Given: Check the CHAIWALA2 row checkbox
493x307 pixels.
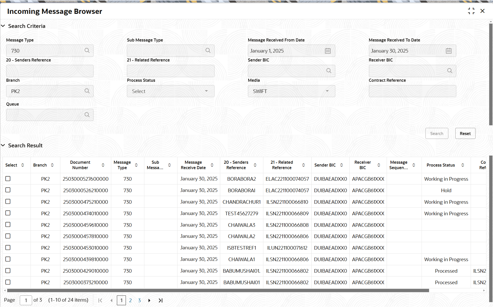Looking at the screenshot, I should click(8, 236).
